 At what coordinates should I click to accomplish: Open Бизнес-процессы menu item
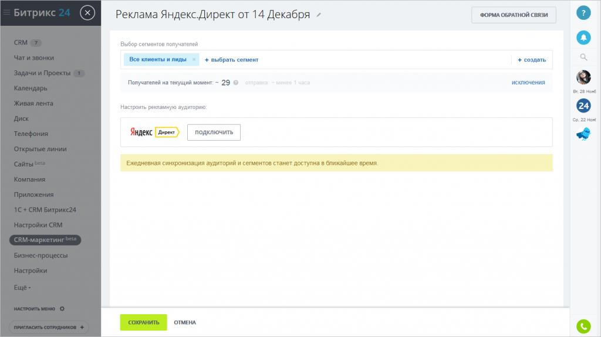tap(40, 256)
